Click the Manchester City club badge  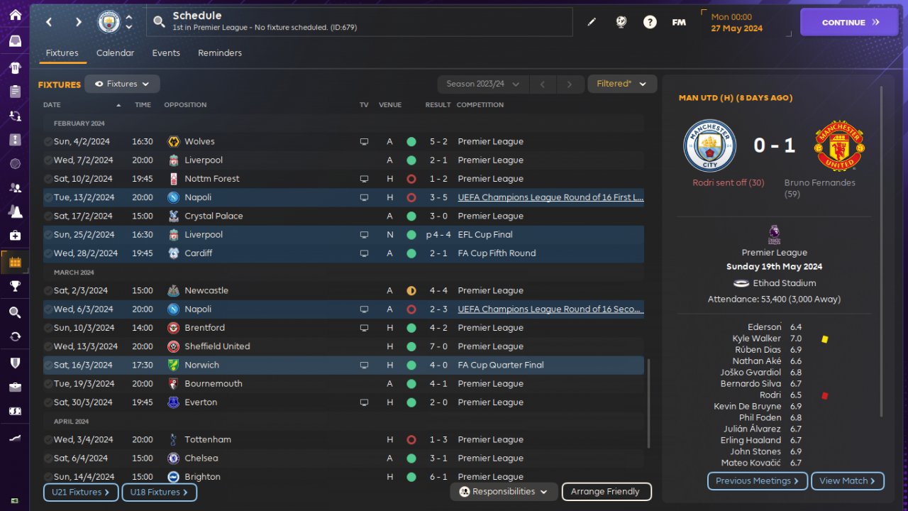click(x=109, y=22)
